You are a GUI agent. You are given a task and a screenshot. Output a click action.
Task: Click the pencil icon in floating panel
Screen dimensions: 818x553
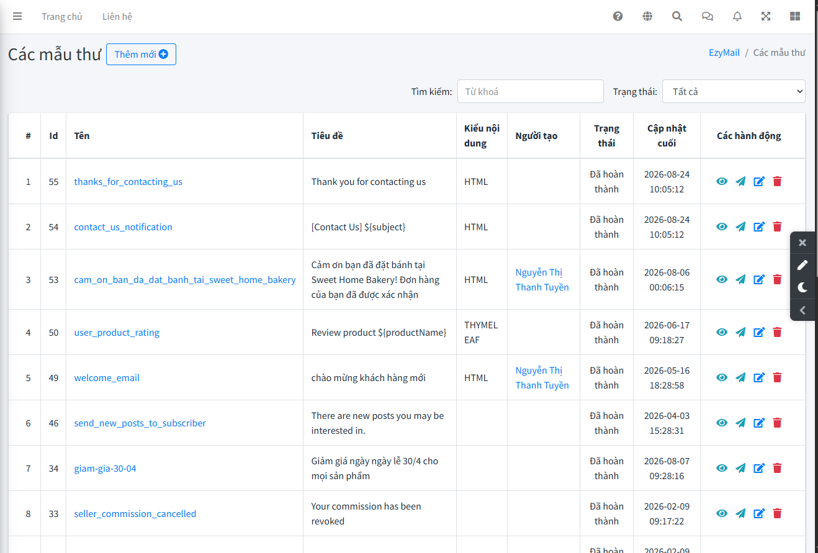(x=802, y=265)
